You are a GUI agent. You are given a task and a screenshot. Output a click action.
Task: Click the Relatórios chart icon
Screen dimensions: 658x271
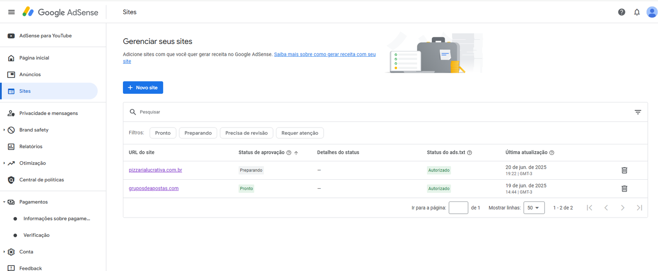click(11, 146)
